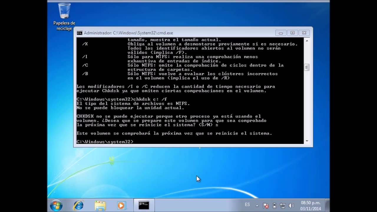Open the Action Center flag icon
The width and height of the screenshot is (377, 212).
click(266, 206)
